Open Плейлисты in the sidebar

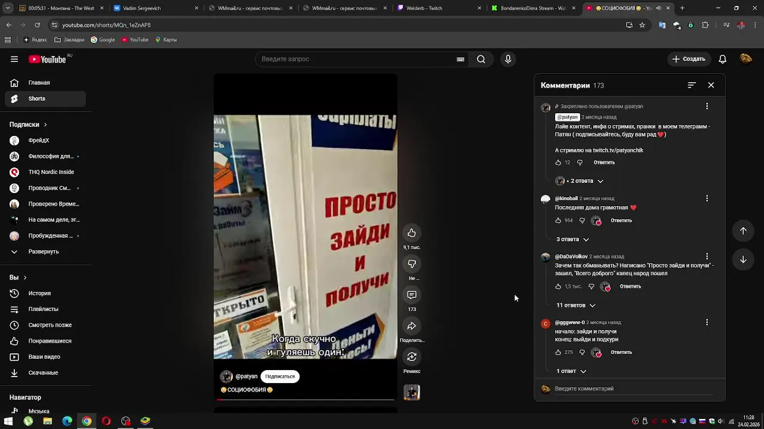[45, 309]
